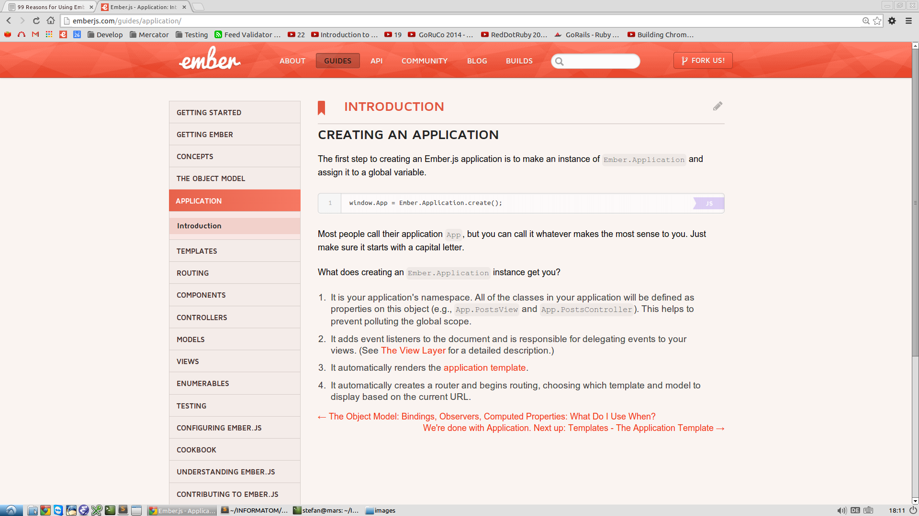Open the Mercator bookmarks folder
Screen dimensions: 919x516
point(149,34)
